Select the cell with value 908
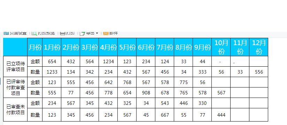This screenshot has width=287, height=125. pyautogui.click(x=146, y=93)
